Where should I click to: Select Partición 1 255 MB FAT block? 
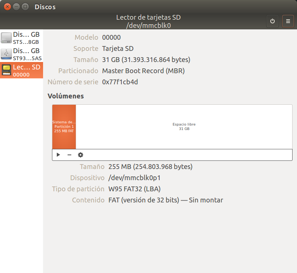pos(64,127)
